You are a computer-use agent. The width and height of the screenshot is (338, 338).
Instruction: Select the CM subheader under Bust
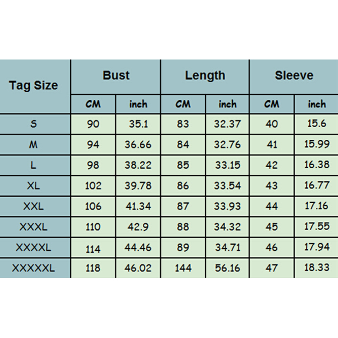point(93,104)
